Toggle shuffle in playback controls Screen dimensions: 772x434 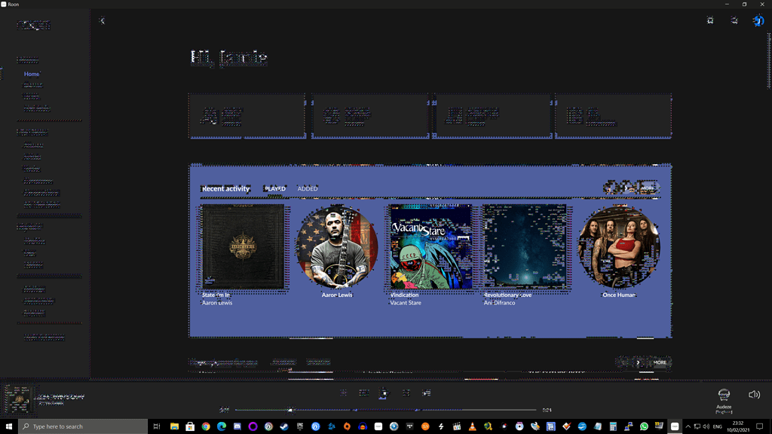pyautogui.click(x=343, y=393)
